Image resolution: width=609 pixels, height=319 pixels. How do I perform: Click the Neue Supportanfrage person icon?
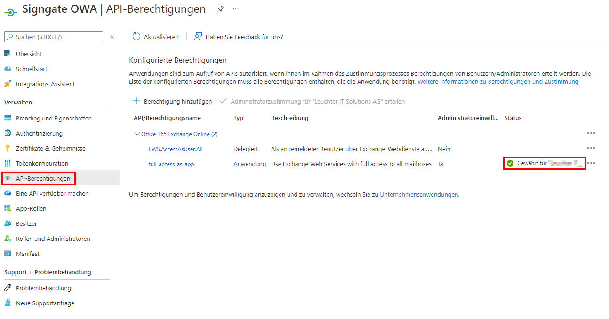pos(8,303)
